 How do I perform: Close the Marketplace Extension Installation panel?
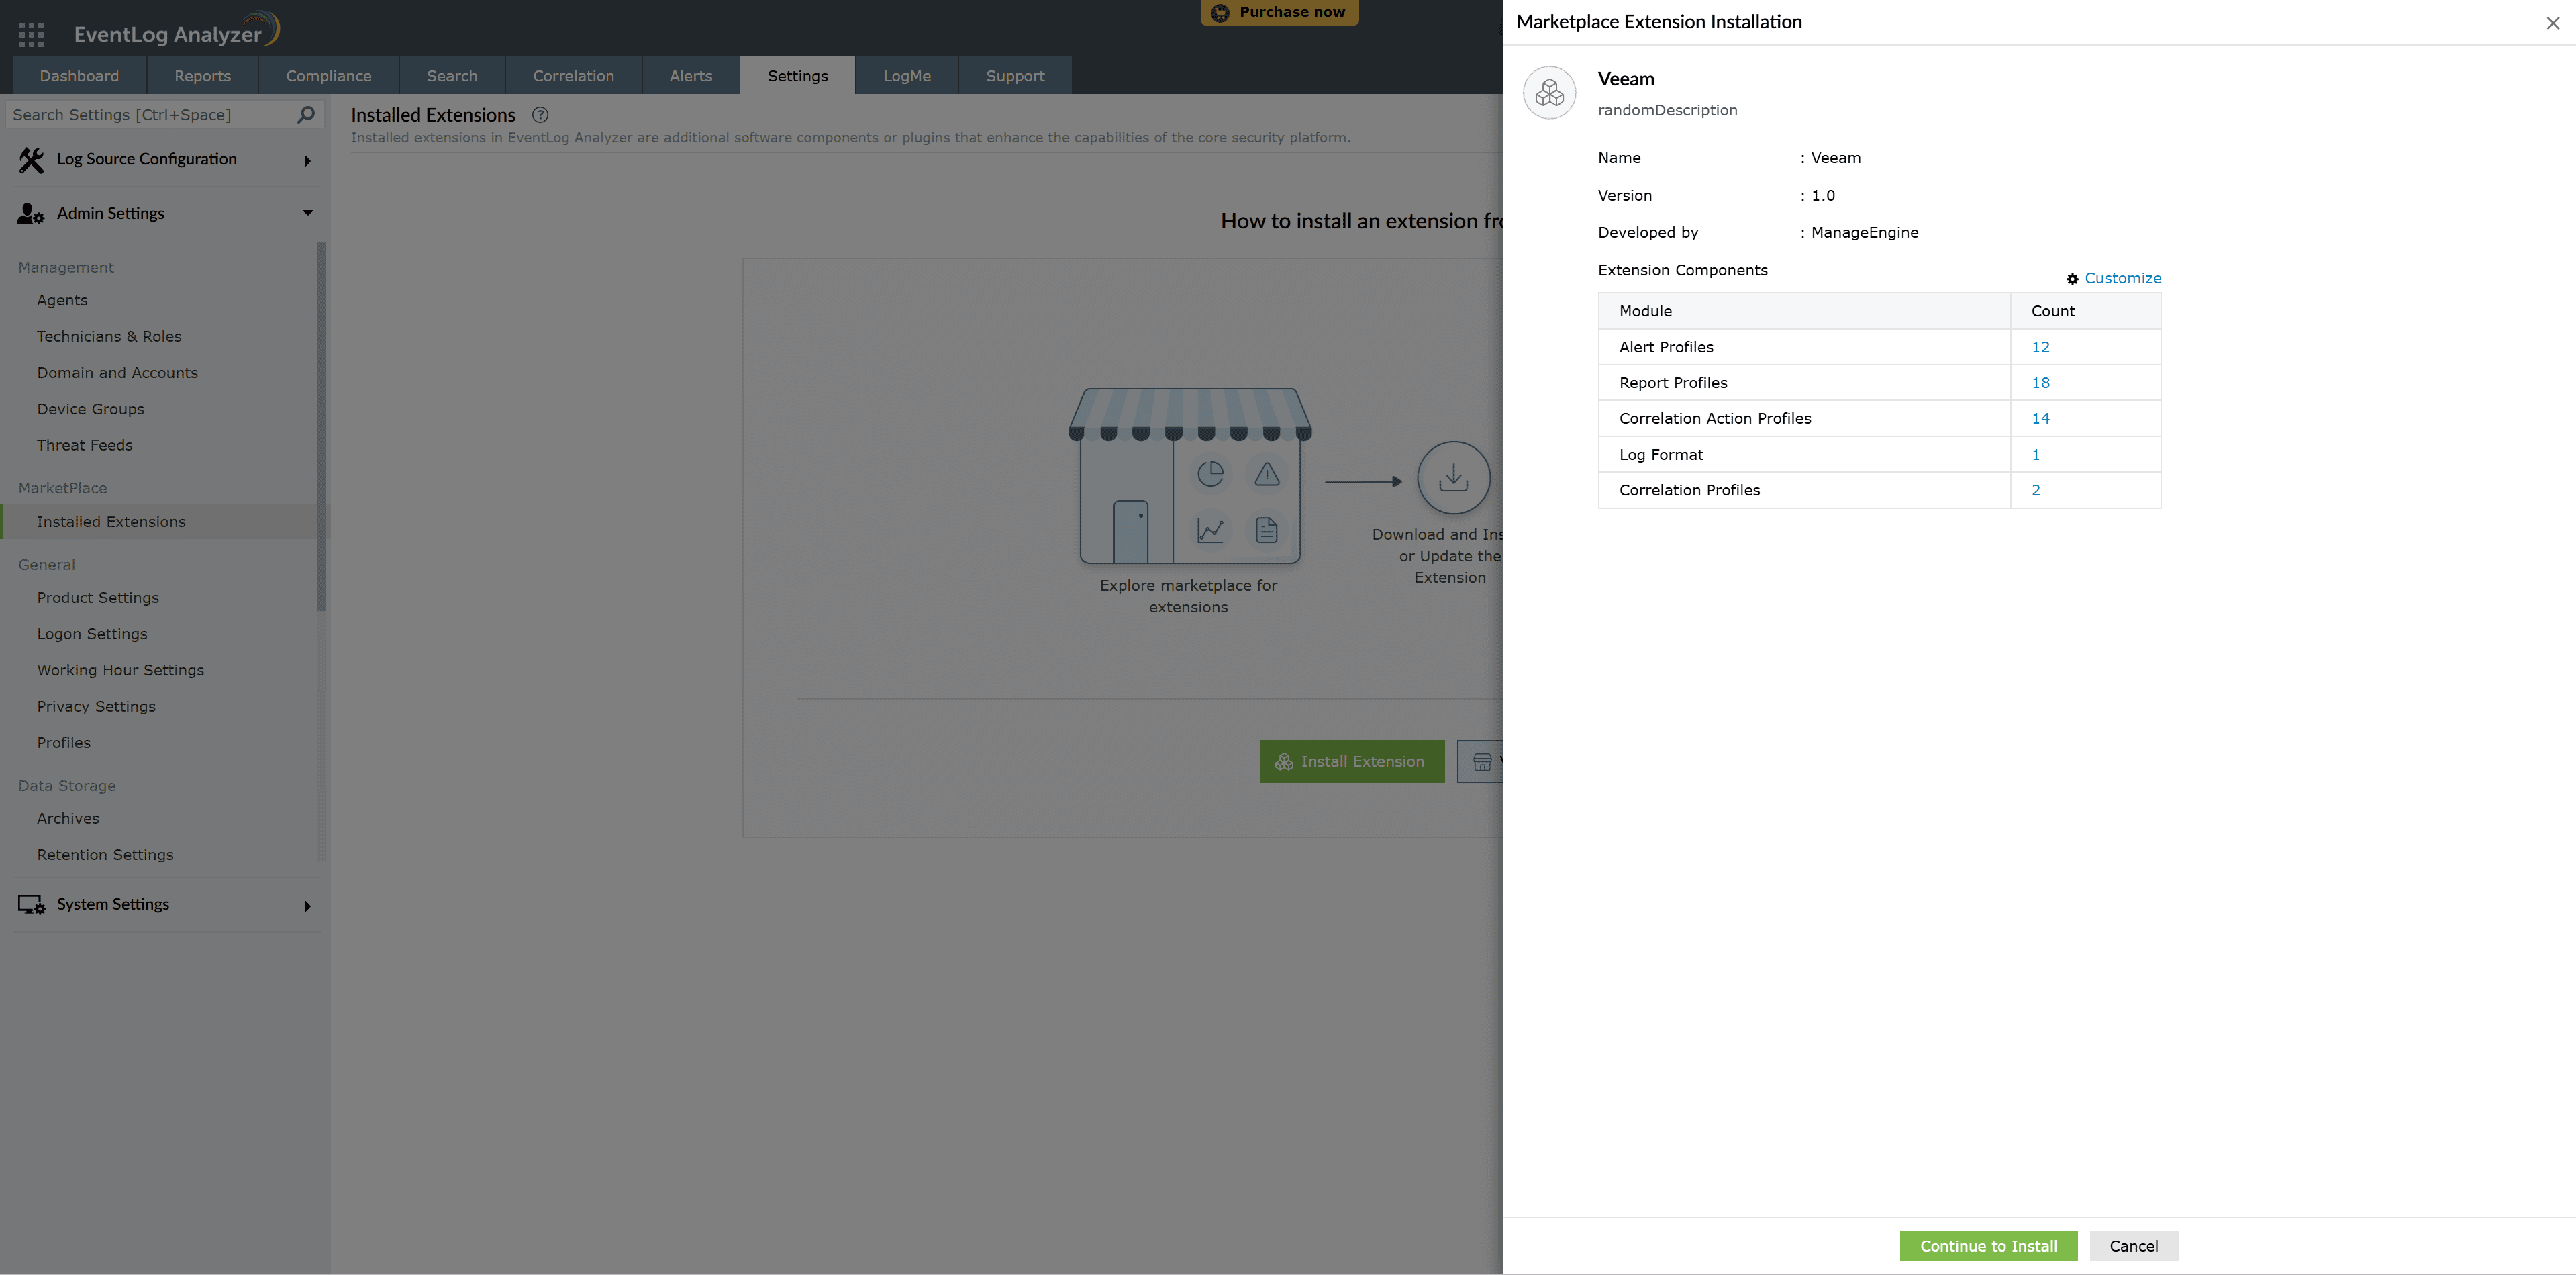coord(2552,23)
